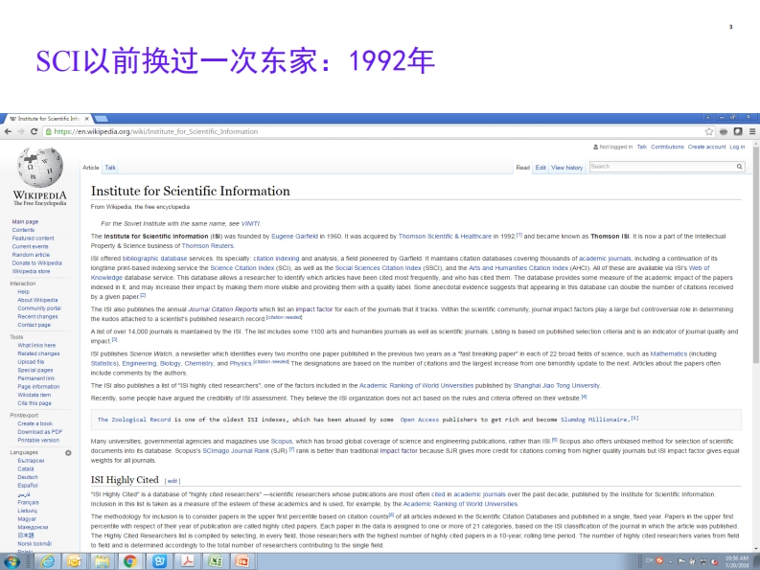Viewport: 760px width, 570px height.
Task: Click the Log in link
Action: click(x=737, y=147)
